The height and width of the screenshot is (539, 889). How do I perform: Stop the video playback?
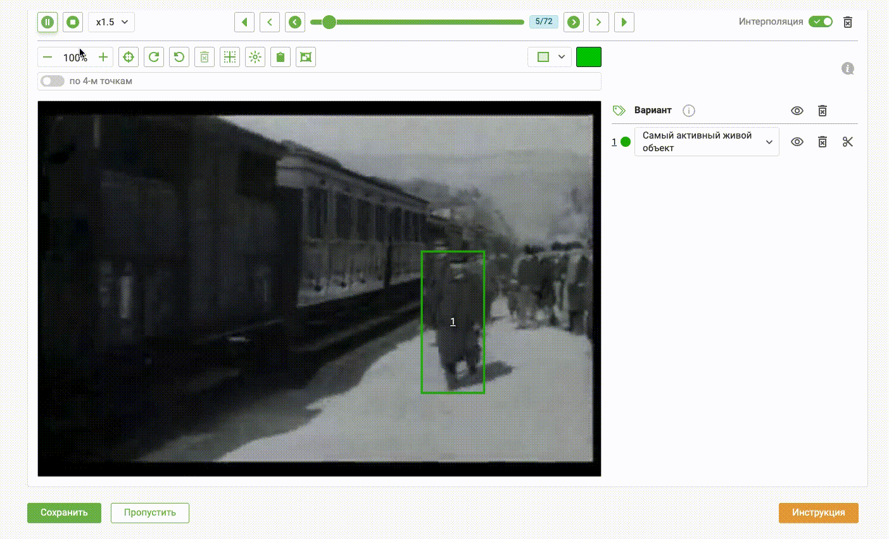[73, 22]
